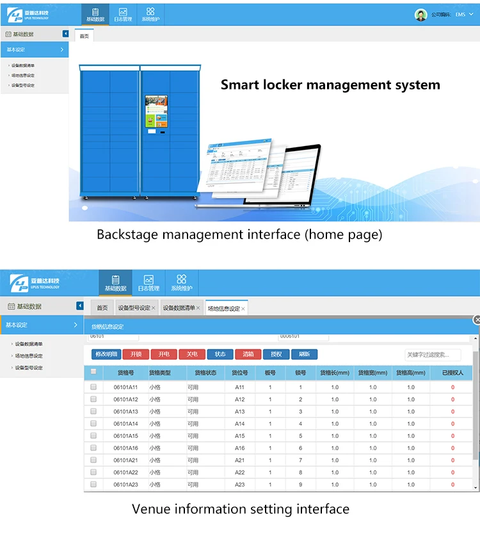Click the UPUS logo in home page screenshot
Screen dimensions: 480x548
coord(28,15)
